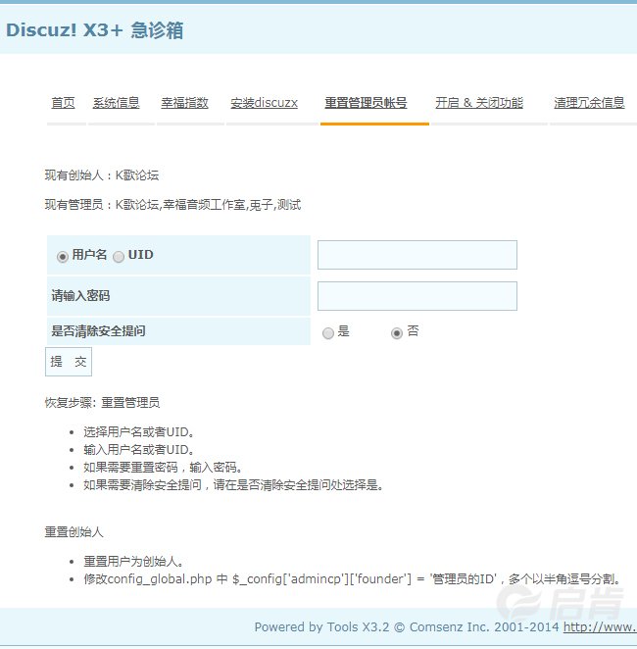Open the 开启 & 关闭功能 tab

tap(479, 103)
